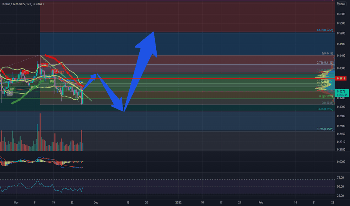This screenshot has height=206, width=350.
Task: Click the 0.4800 price axis label
Action: (x=341, y=44)
